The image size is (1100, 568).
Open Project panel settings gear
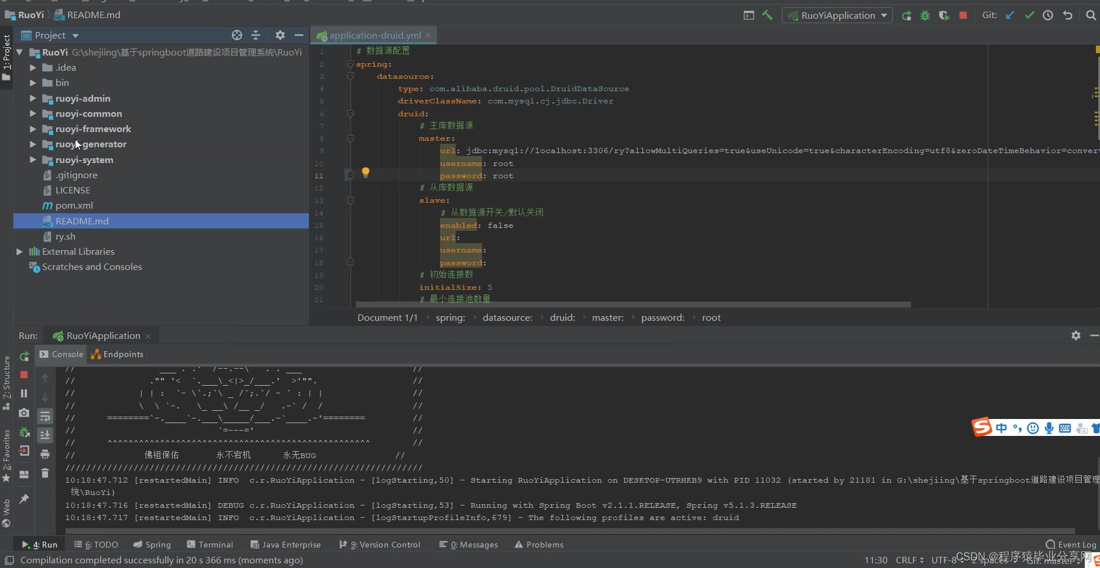pos(280,35)
